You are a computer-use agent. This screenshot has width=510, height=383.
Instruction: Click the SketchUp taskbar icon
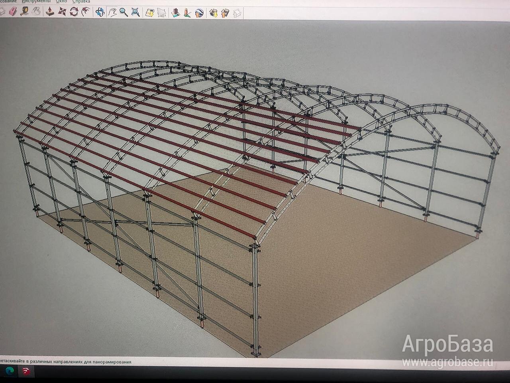point(27,372)
